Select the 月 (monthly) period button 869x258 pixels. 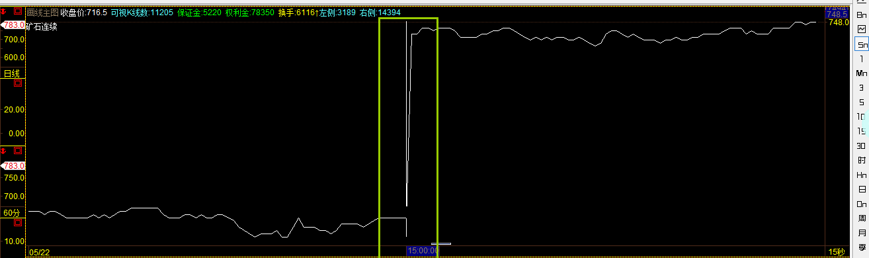861,233
